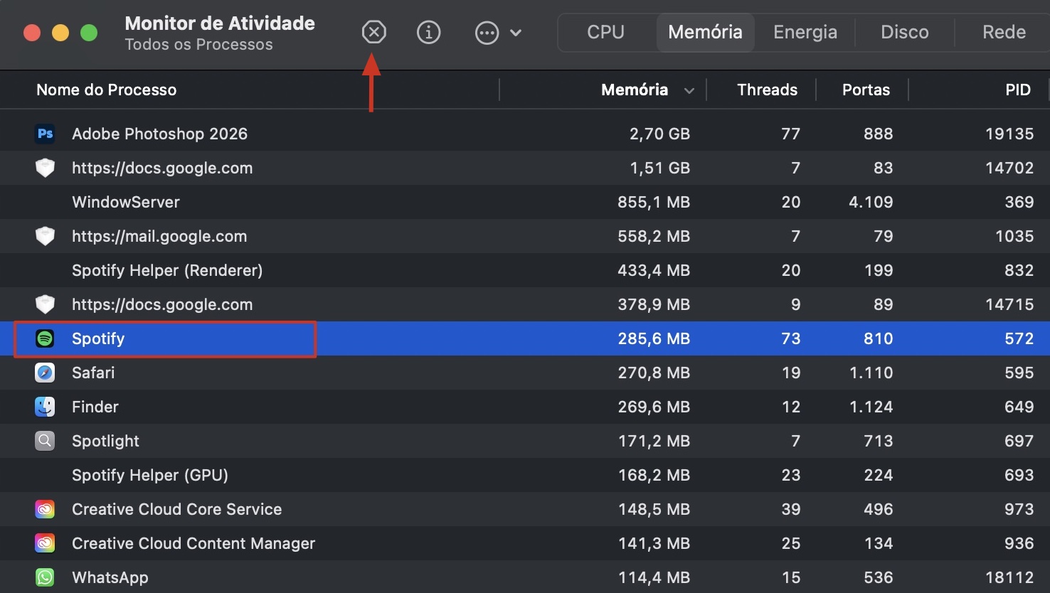1050x593 pixels.
Task: Click the Finder app icon
Action: coord(44,407)
